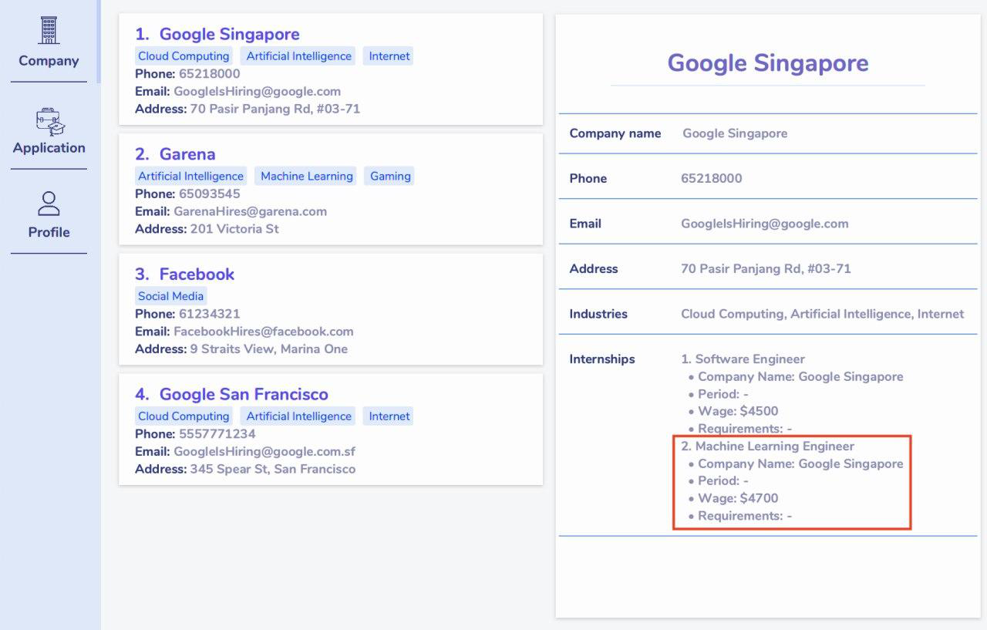Click the Gaming tag on Garena card
This screenshot has width=987, height=630.
point(390,176)
